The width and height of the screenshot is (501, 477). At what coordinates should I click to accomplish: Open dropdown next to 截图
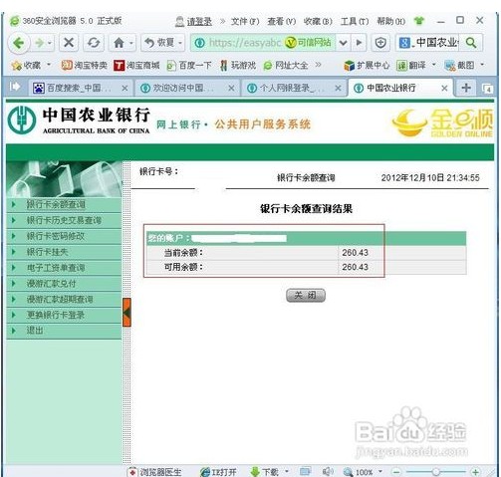click(x=482, y=65)
